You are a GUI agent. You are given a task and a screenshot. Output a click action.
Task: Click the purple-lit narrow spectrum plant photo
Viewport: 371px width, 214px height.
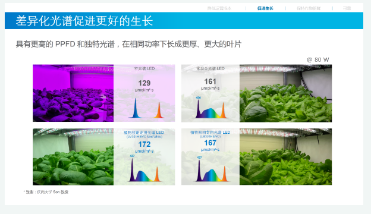coord(73,93)
